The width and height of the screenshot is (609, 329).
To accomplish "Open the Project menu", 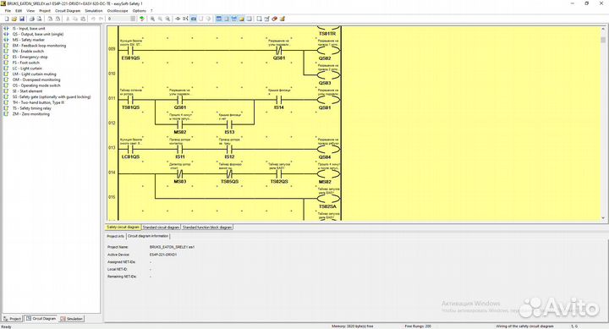I will 45,11.
